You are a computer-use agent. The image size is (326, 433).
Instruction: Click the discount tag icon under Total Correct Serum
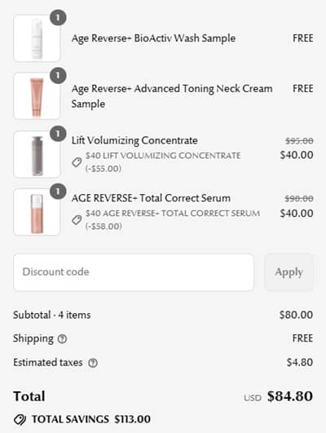point(77,220)
